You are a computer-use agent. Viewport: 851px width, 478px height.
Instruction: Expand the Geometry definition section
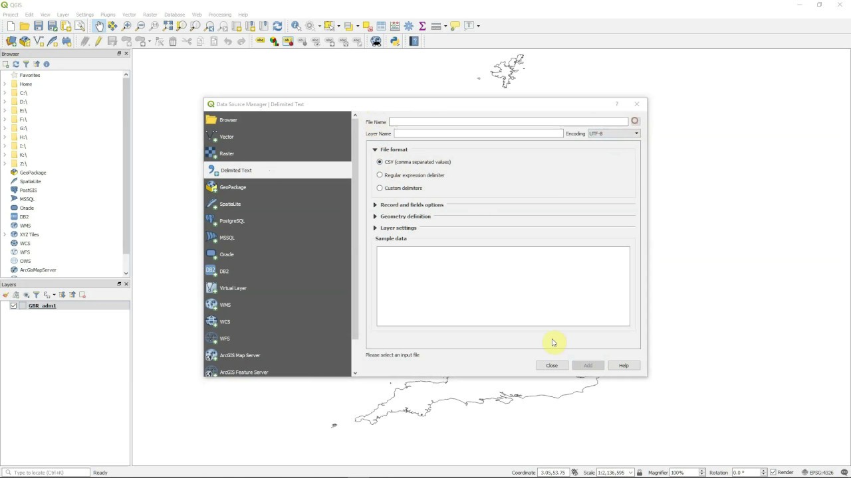tap(375, 216)
